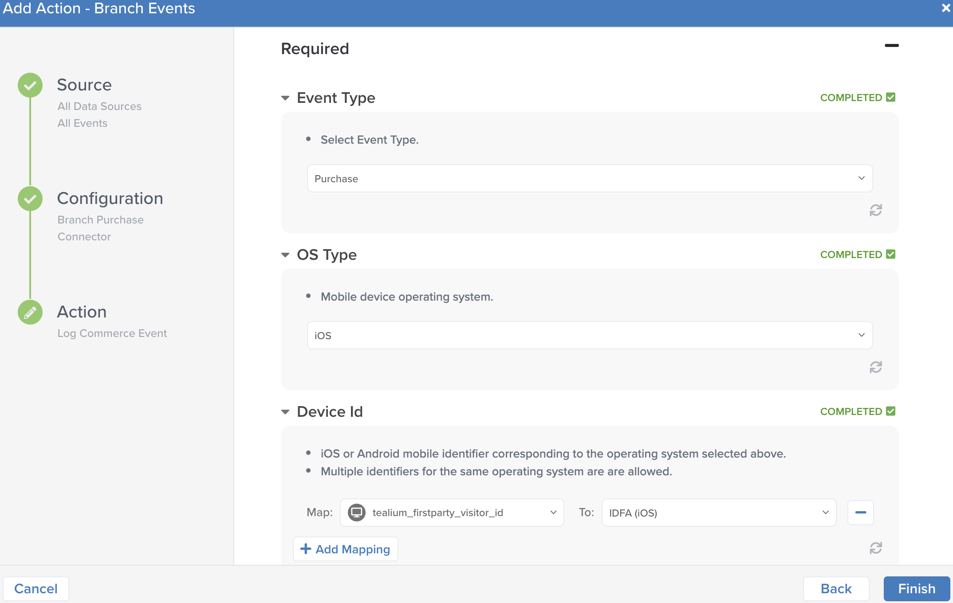
Task: Click the 'Select Event Type.' instruction text
Action: pos(370,140)
